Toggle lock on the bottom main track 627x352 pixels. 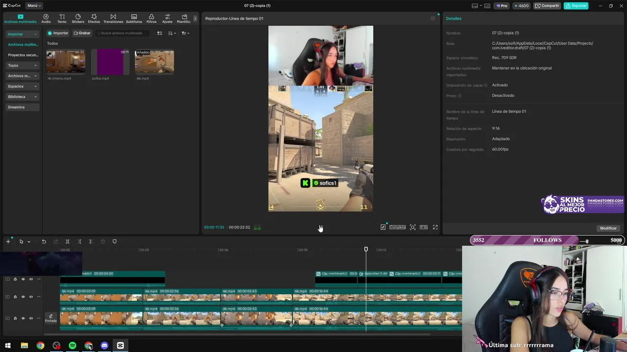[15, 318]
